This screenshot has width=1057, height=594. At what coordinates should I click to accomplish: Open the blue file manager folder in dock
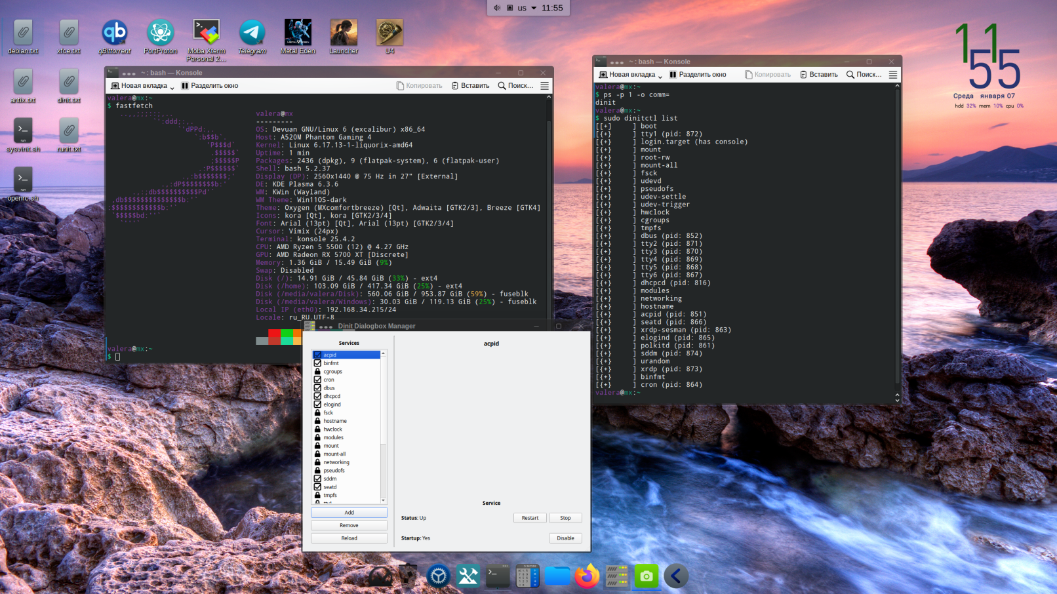click(557, 576)
